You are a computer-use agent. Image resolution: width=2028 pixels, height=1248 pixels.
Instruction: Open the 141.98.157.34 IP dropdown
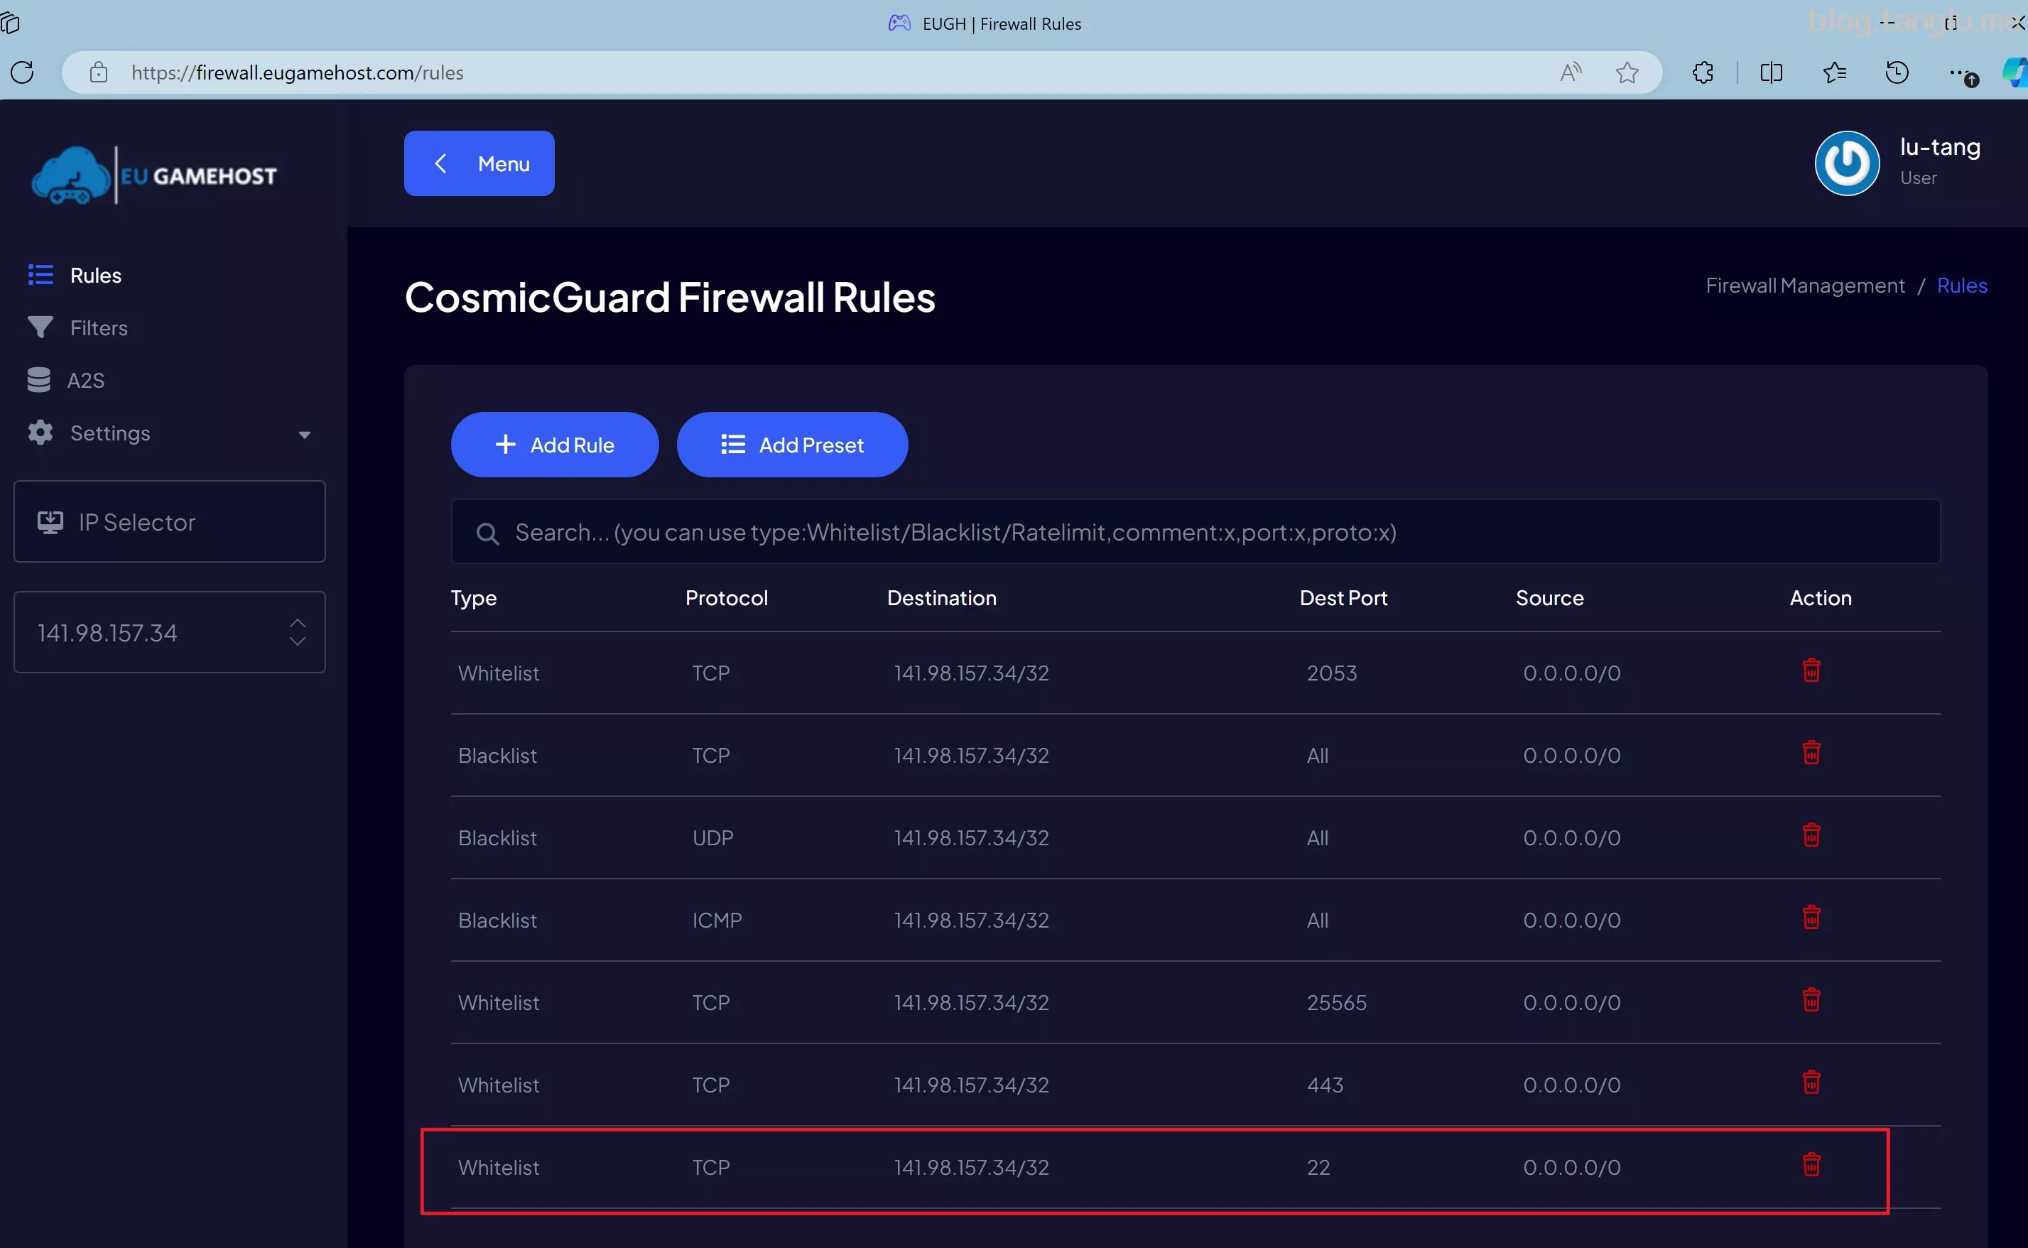point(169,632)
